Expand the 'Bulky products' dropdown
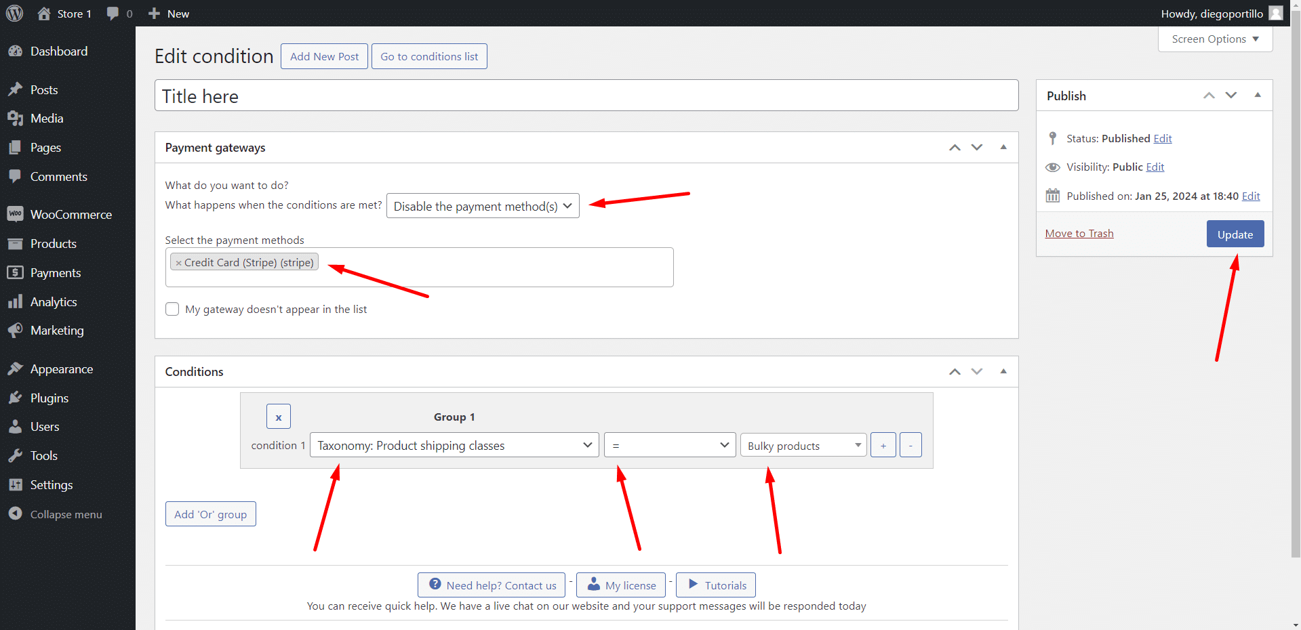 pos(803,445)
